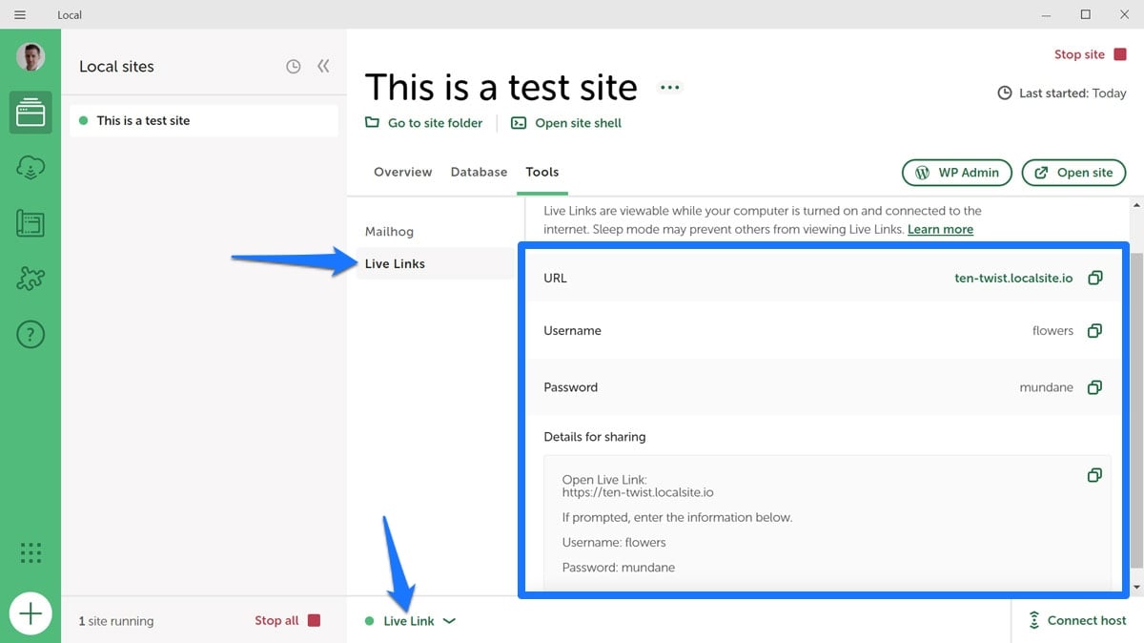Follow the Learn more link
This screenshot has width=1144, height=643.
(x=940, y=229)
